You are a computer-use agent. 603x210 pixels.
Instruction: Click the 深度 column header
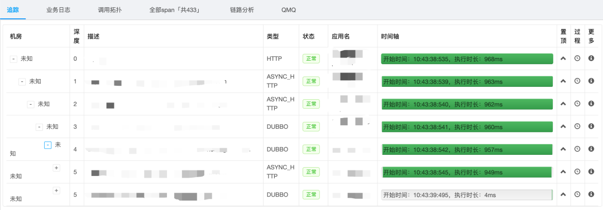pos(76,36)
